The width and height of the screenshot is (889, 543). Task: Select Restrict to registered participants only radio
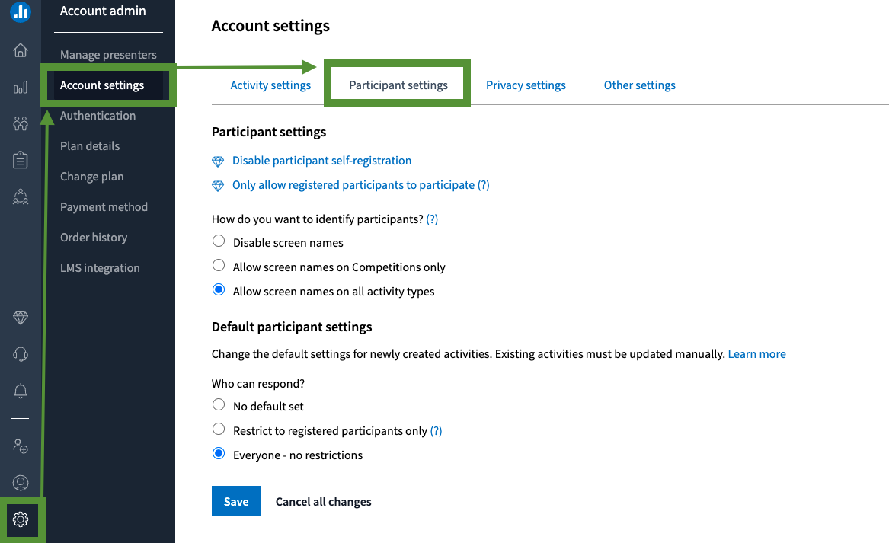(219, 429)
